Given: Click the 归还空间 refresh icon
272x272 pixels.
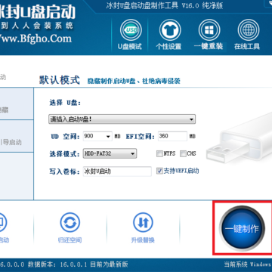Looking at the screenshot, I should (70, 223).
